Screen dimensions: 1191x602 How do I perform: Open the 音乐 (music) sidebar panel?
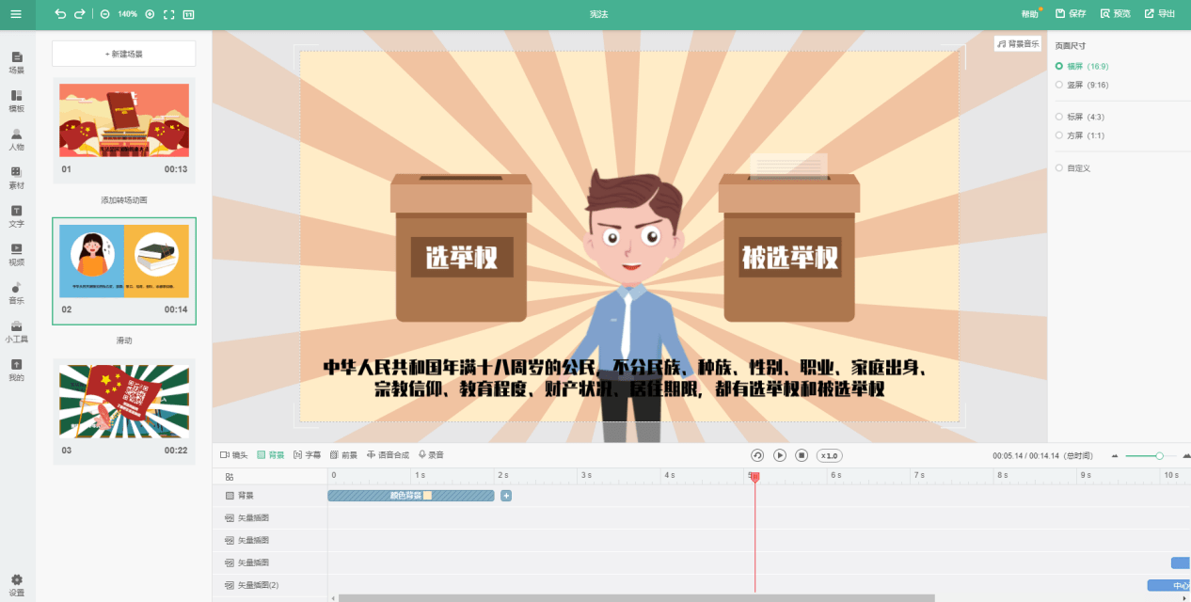point(17,293)
